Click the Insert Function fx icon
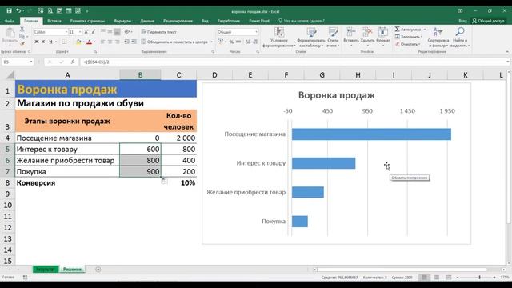Screen dimensions: 512x288 click(73, 62)
